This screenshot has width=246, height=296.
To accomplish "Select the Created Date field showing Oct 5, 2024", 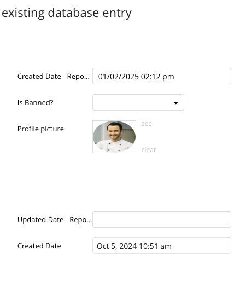I will [x=162, y=246].
